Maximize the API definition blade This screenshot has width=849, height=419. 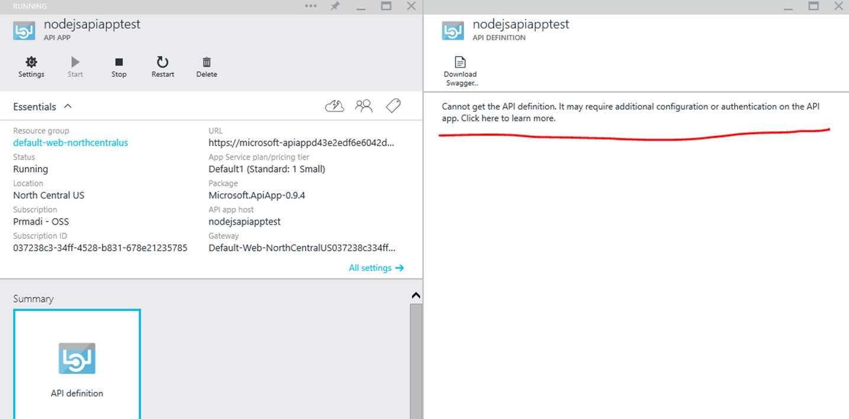813,6
